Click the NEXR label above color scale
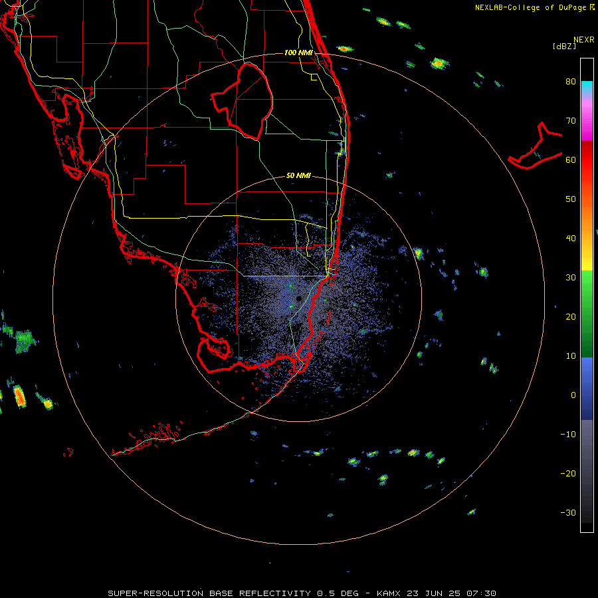598x598 pixels. coord(584,40)
